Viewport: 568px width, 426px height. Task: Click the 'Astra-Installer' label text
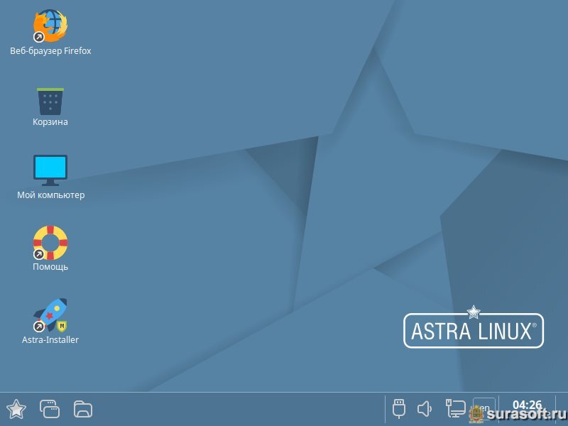(x=50, y=340)
